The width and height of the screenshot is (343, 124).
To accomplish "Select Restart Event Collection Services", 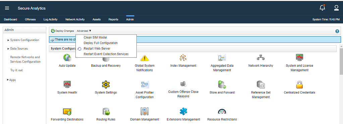I will coord(106,54).
